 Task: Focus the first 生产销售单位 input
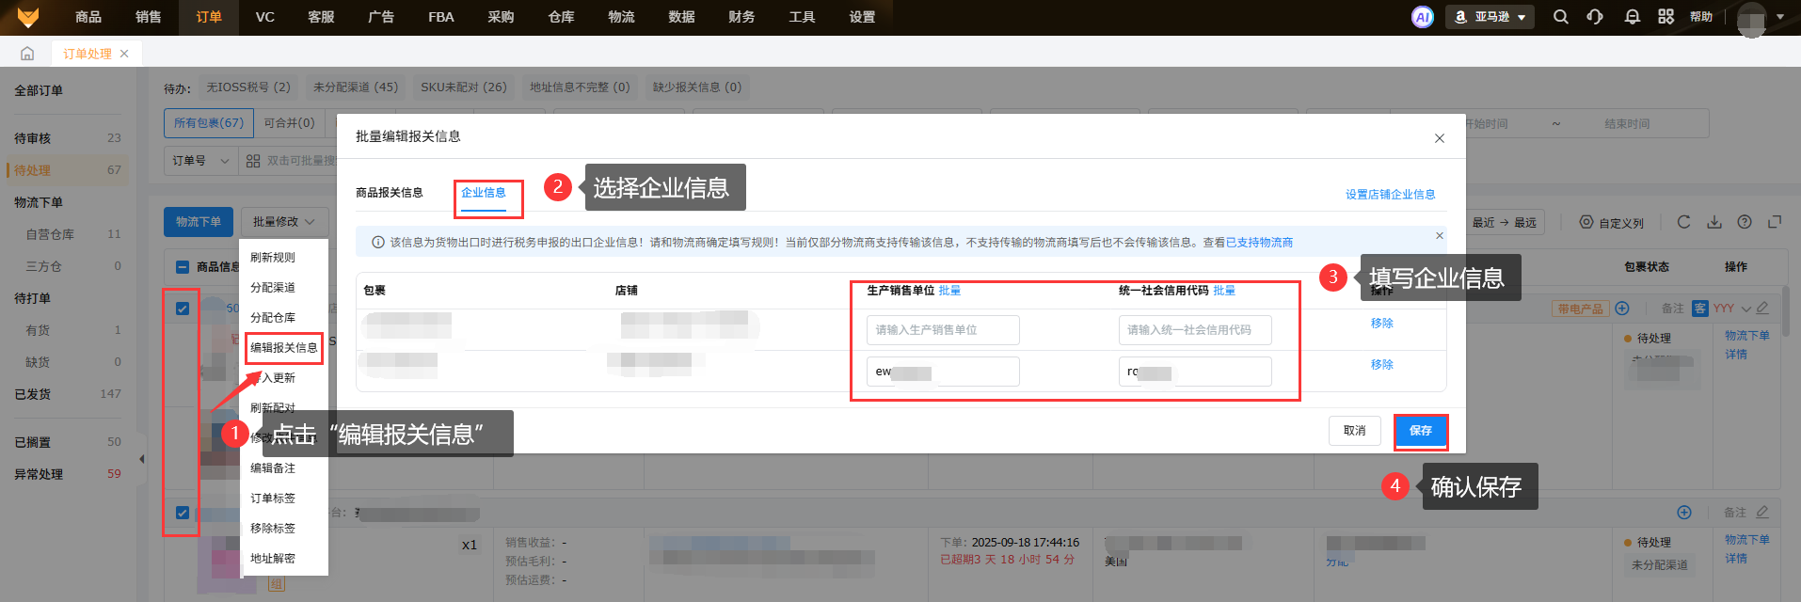pyautogui.click(x=943, y=330)
